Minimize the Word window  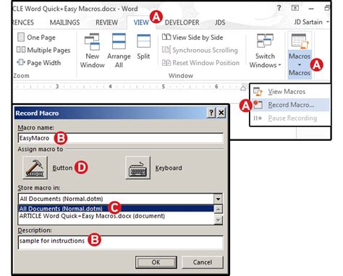click(311, 9)
